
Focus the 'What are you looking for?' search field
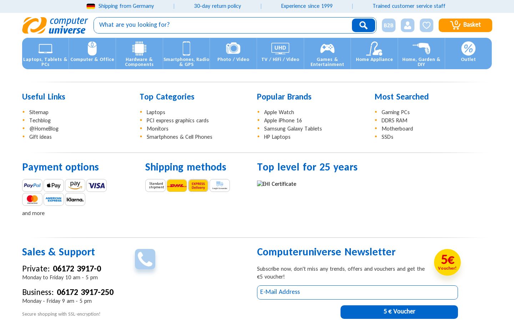(223, 25)
